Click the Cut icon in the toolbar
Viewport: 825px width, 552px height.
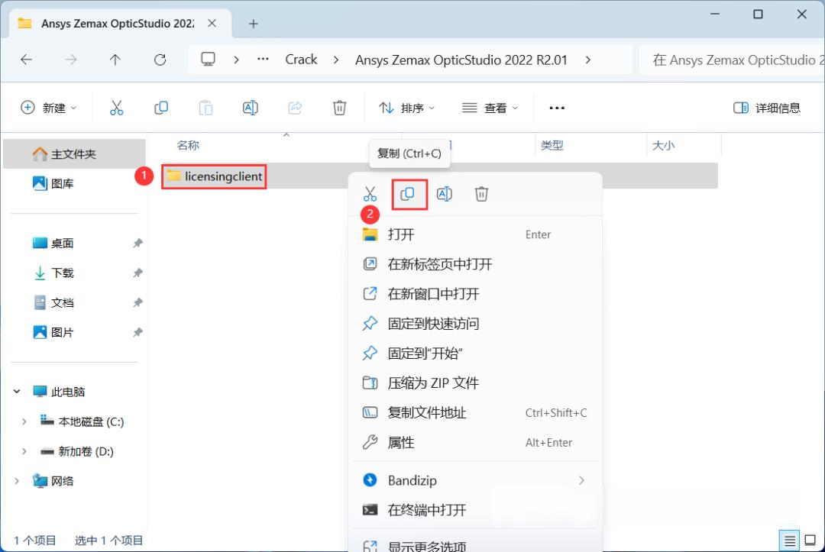[x=116, y=108]
